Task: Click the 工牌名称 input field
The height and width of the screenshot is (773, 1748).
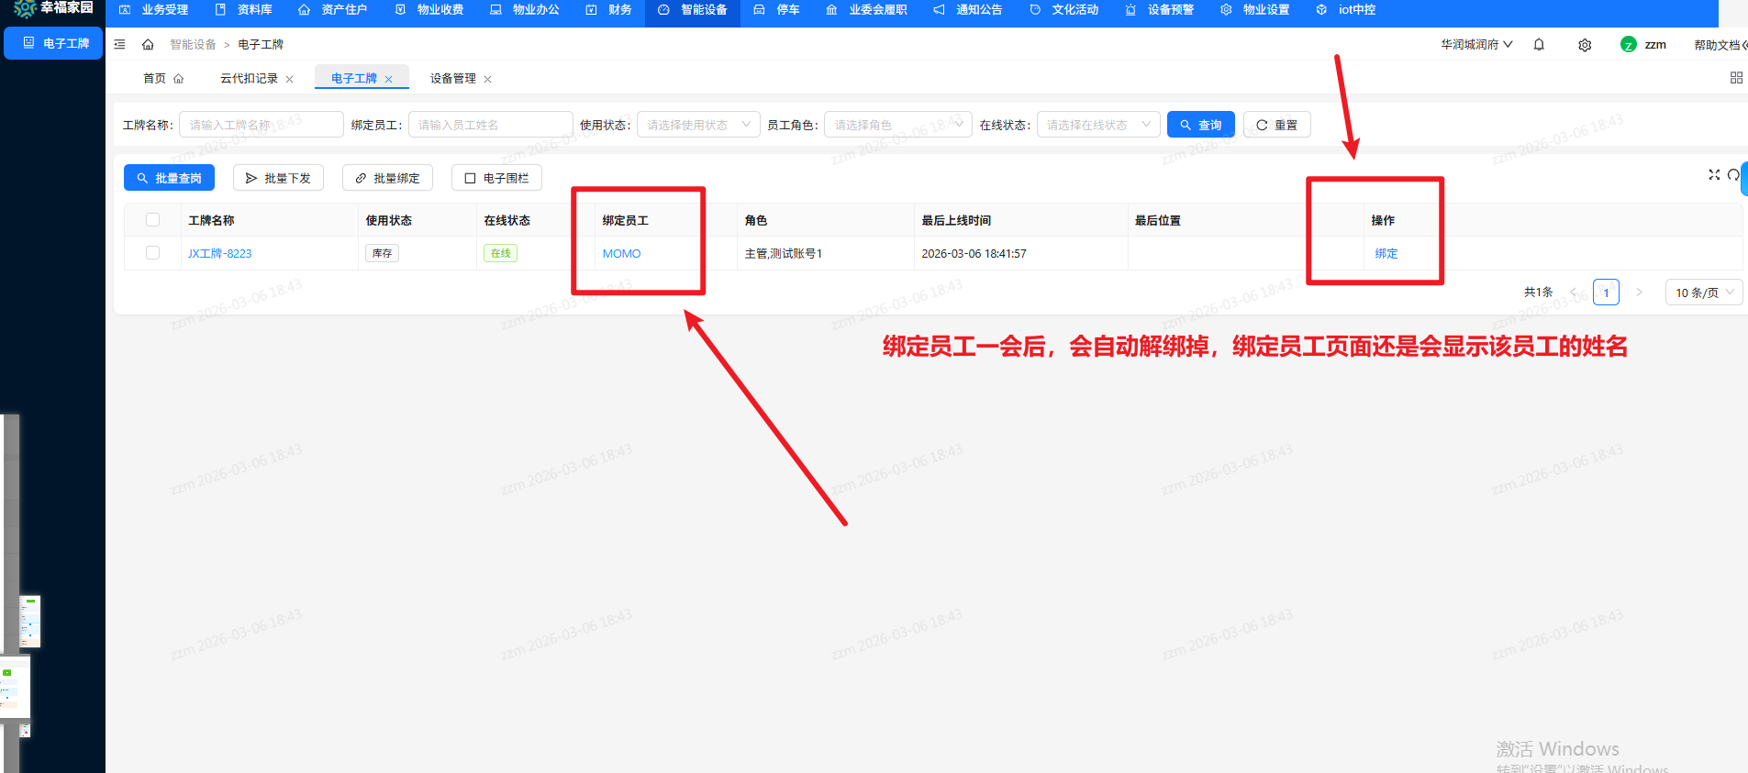Action: click(261, 125)
